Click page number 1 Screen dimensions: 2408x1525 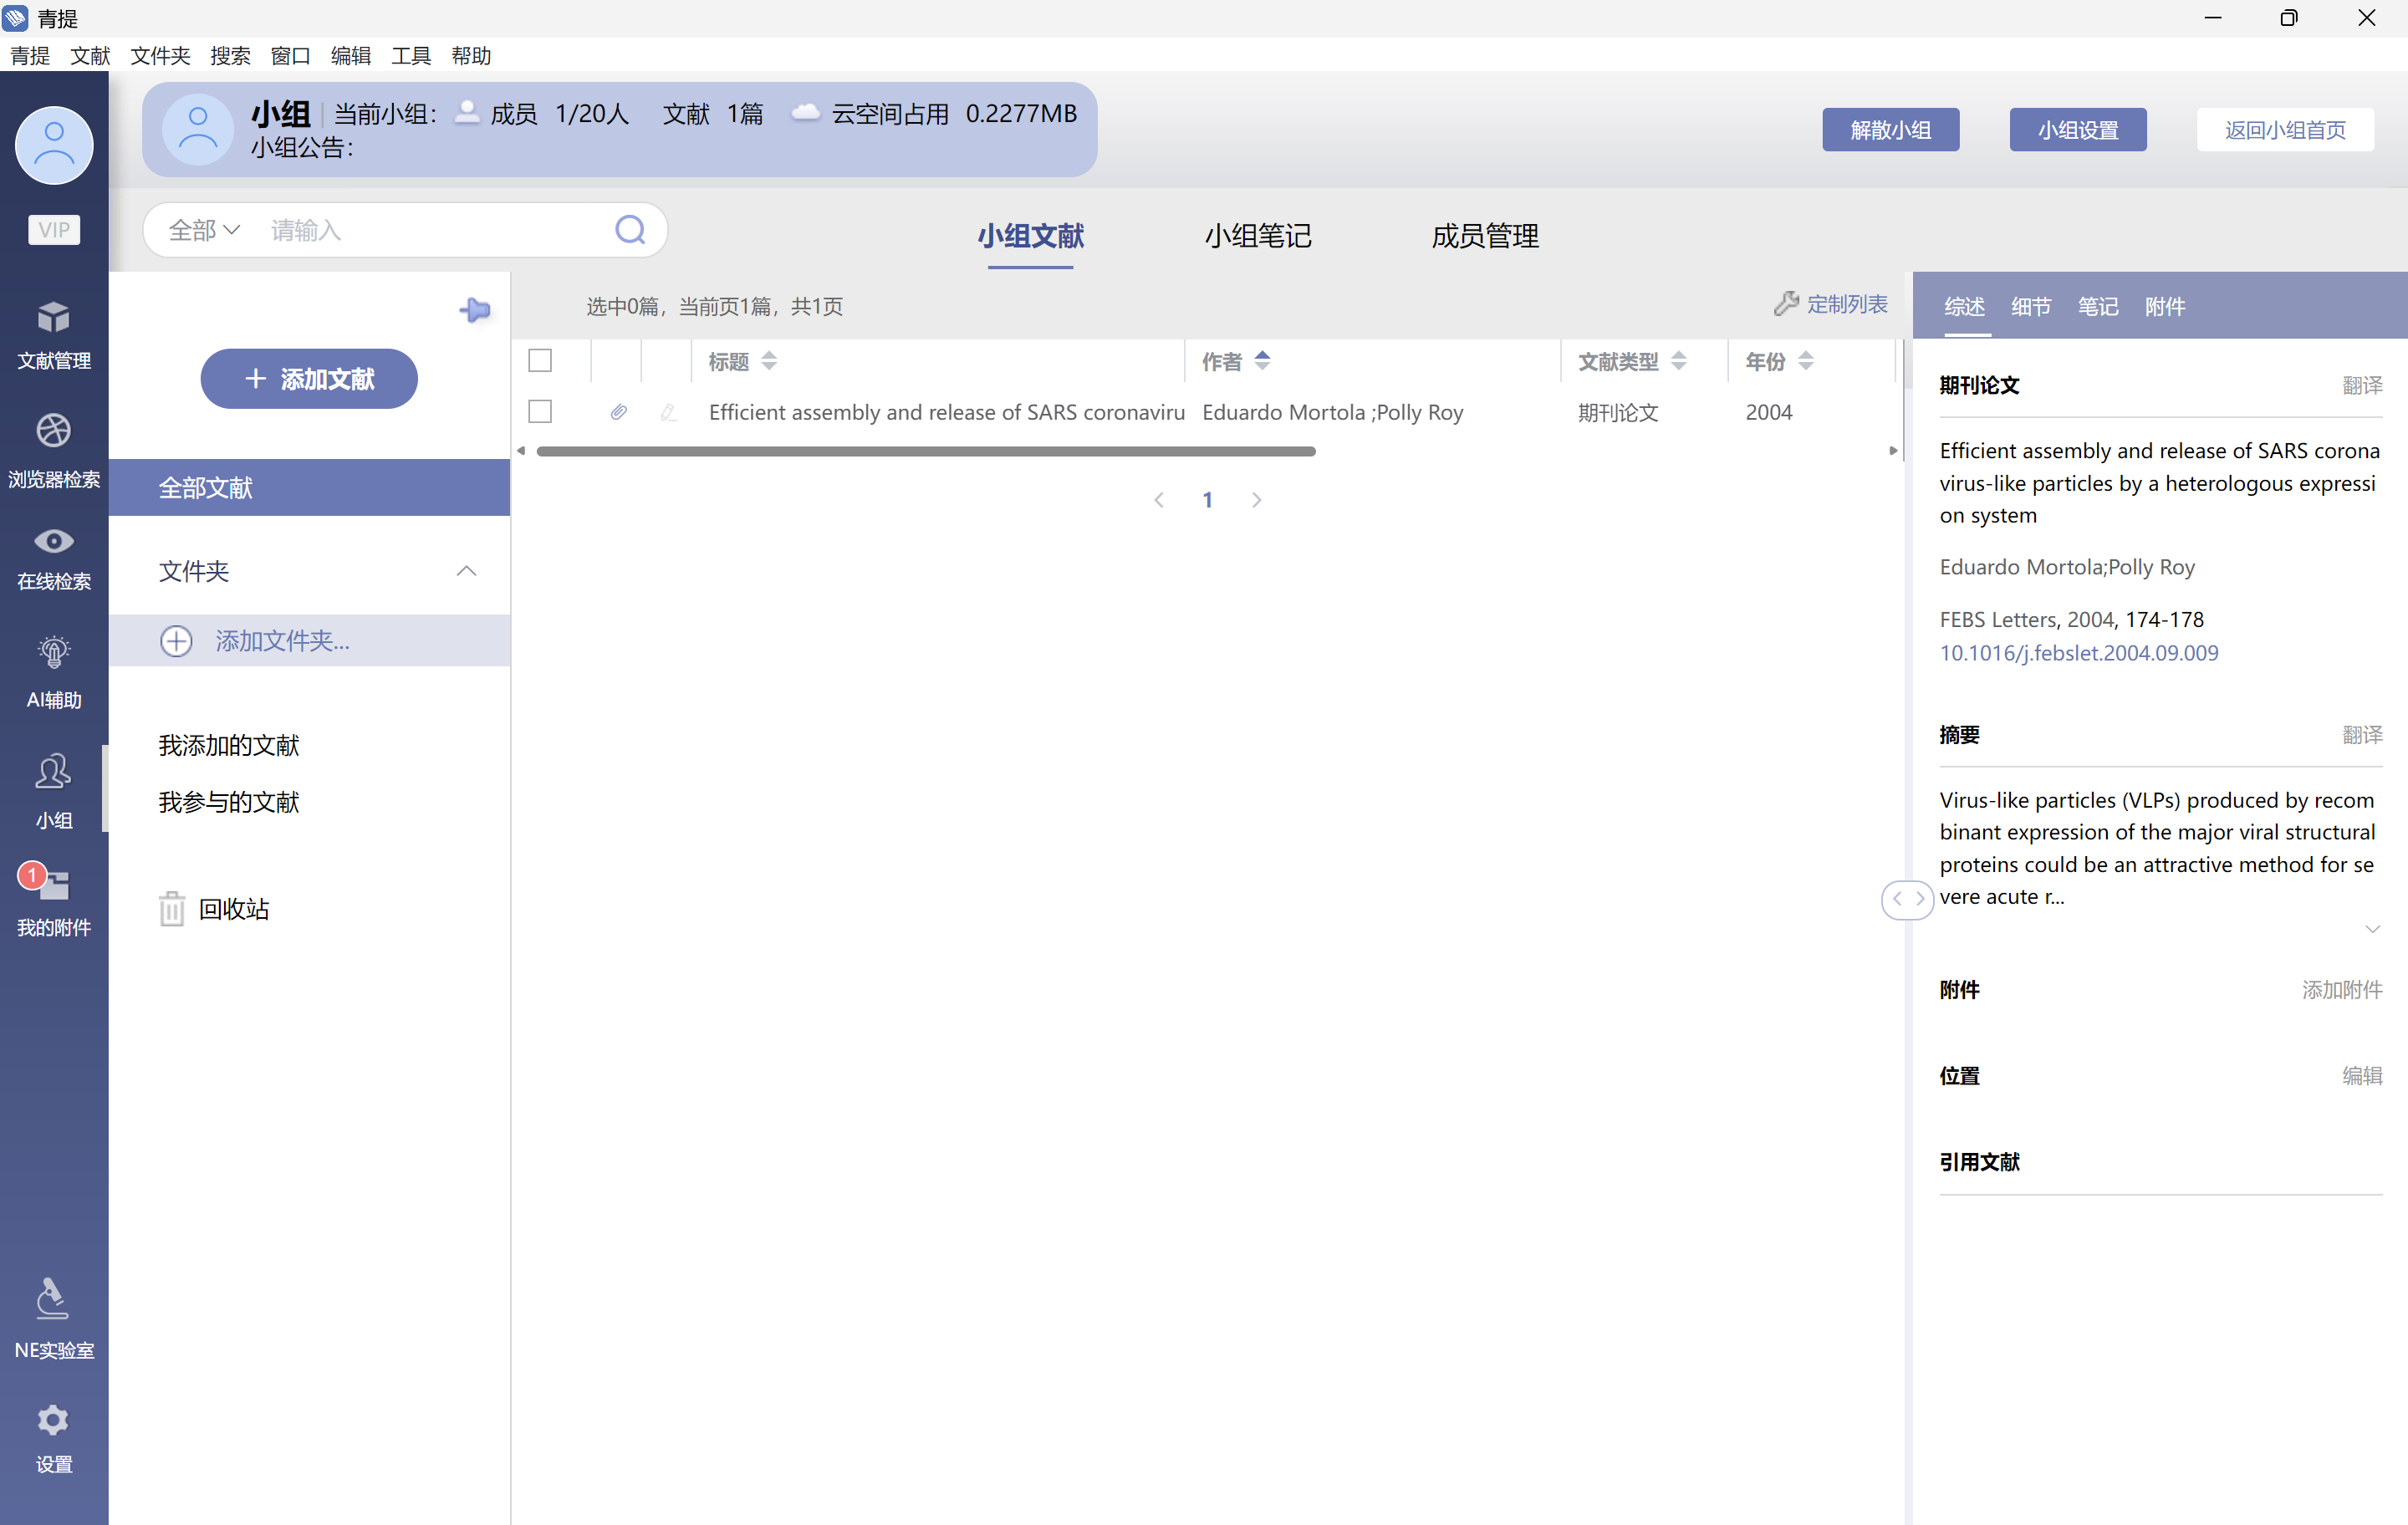(x=1208, y=499)
